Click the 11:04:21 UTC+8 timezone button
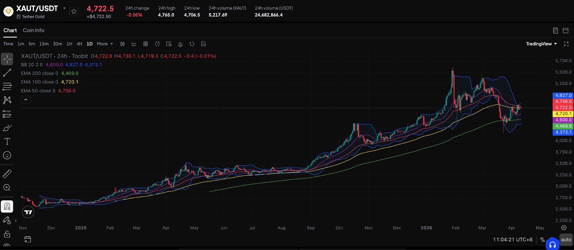Screen dimensions: 574x250 pyautogui.click(x=513, y=240)
